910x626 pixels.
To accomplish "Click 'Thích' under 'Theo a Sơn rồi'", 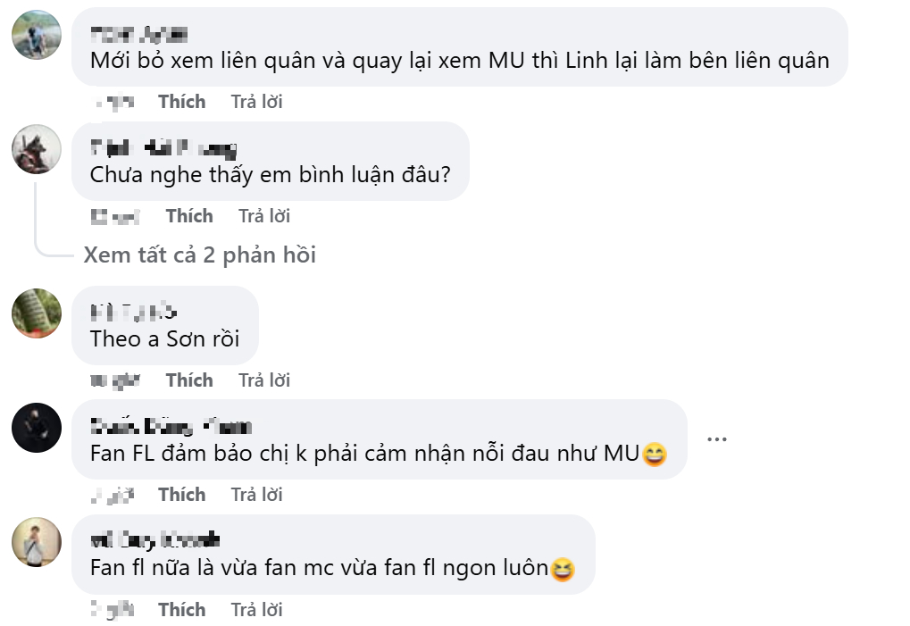I will [190, 380].
